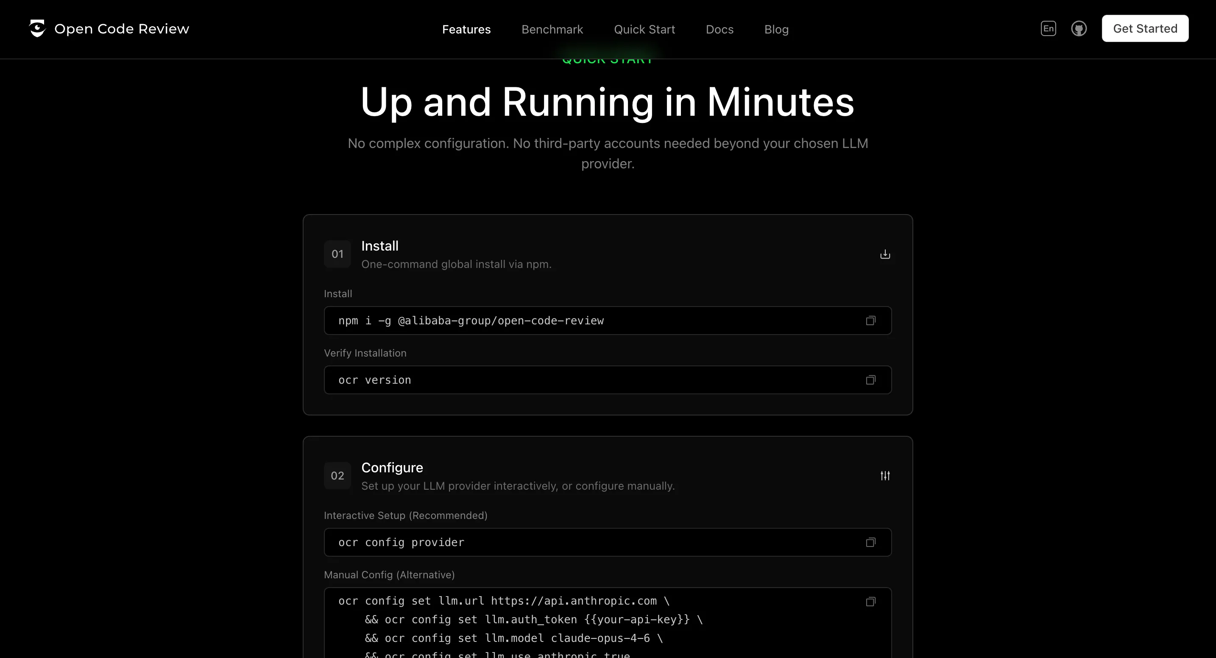Open the GitHub repository icon
Screen dimensions: 1216x658
(1079, 28)
